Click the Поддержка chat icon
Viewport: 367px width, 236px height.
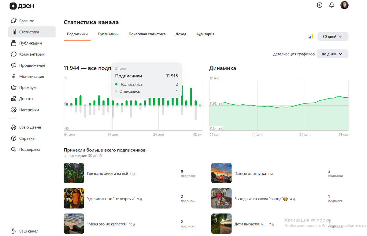point(13,150)
